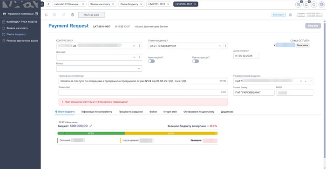Screen dimensions: 326x169
Task: Open the settings gear next to Bank export
Action: pyautogui.click(x=290, y=15)
